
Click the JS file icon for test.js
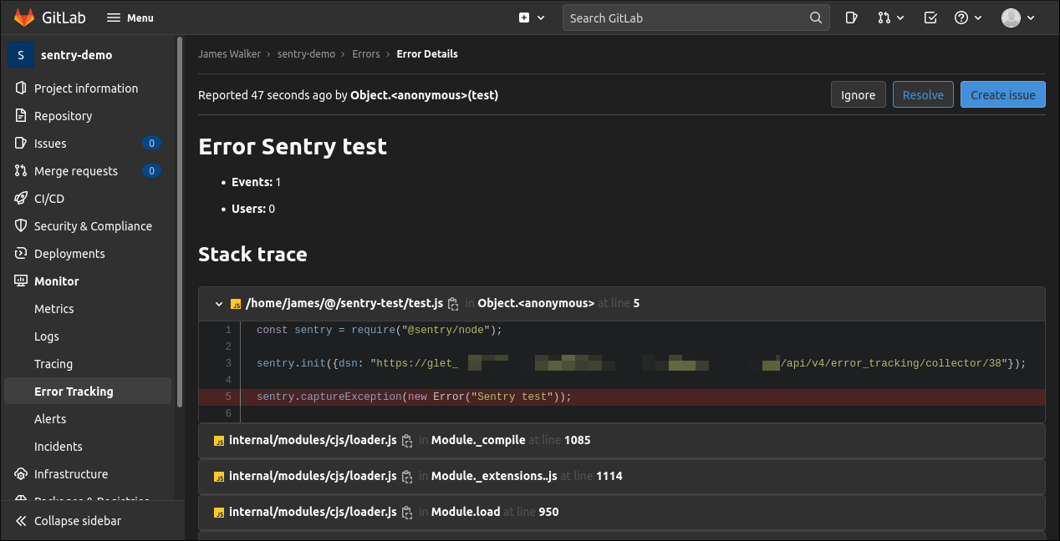(236, 304)
